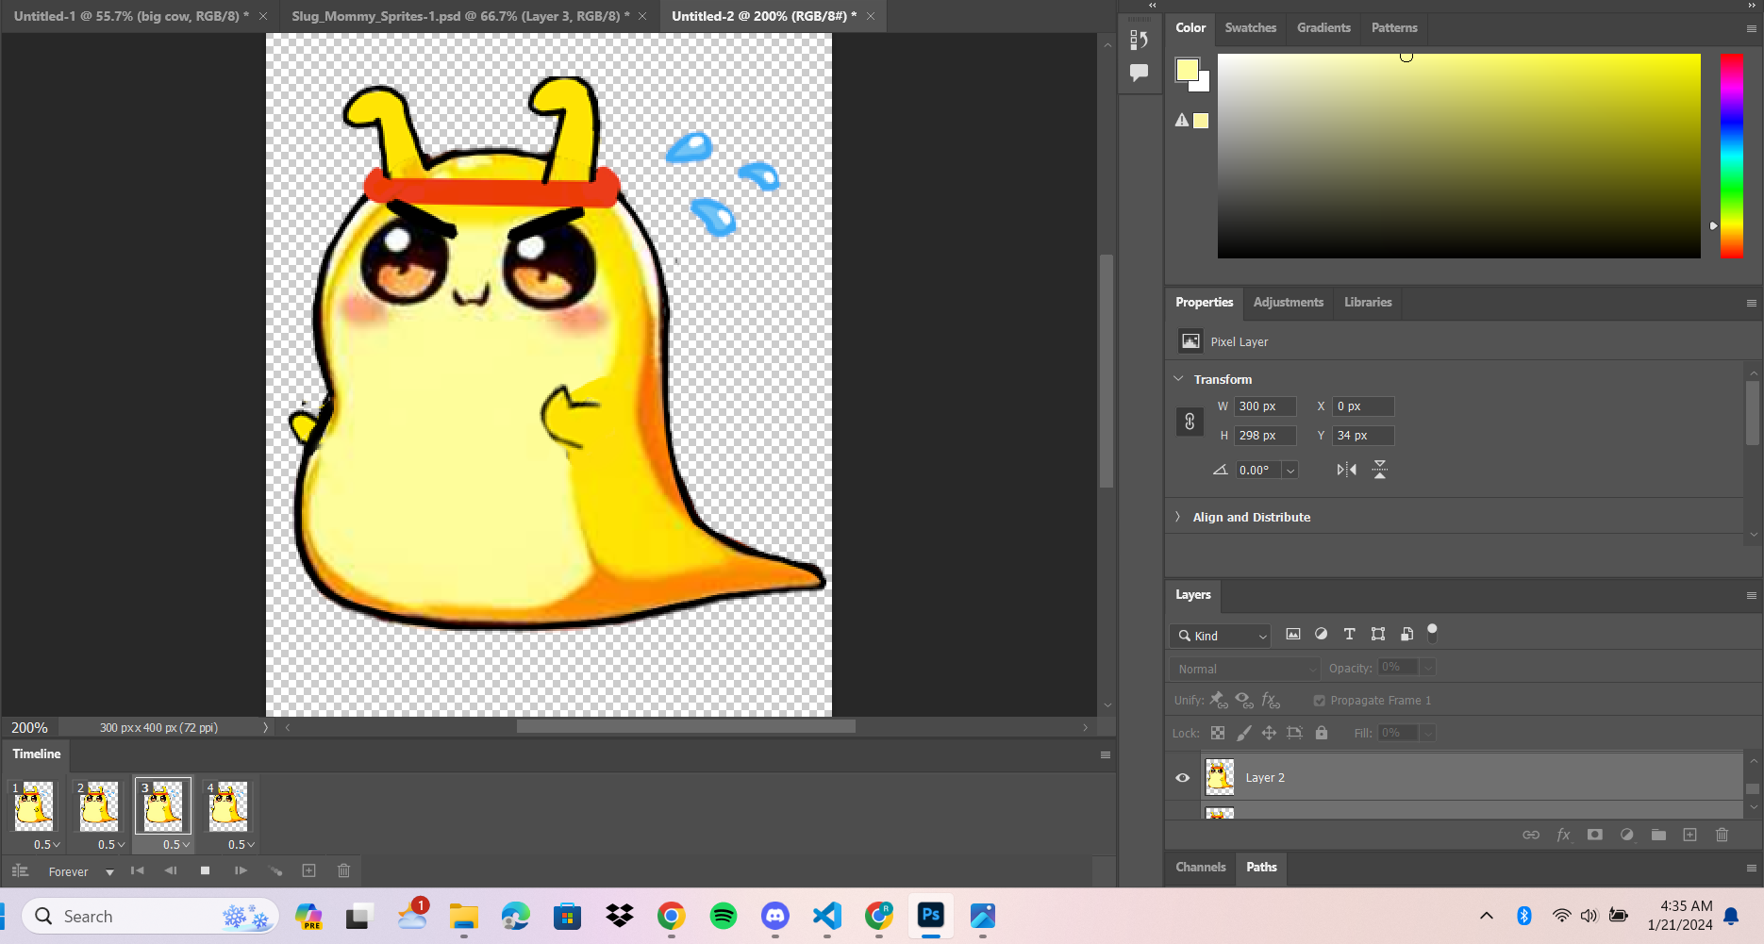Open the Add a layer style fx menu

[x=1564, y=835]
